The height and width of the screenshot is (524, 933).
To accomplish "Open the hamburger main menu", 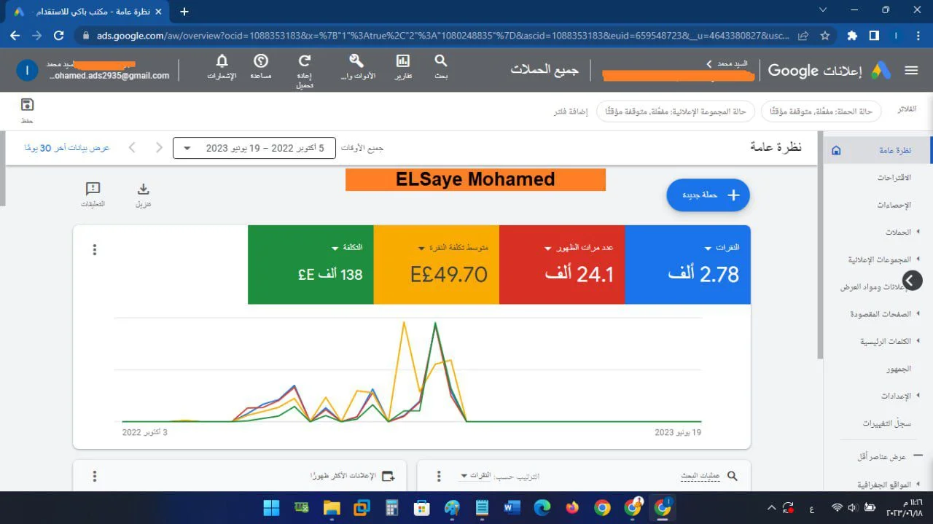I will (911, 71).
